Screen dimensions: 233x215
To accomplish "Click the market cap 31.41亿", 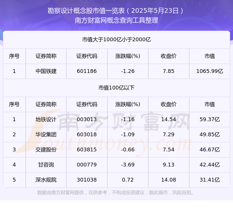I will click(x=210, y=180).
